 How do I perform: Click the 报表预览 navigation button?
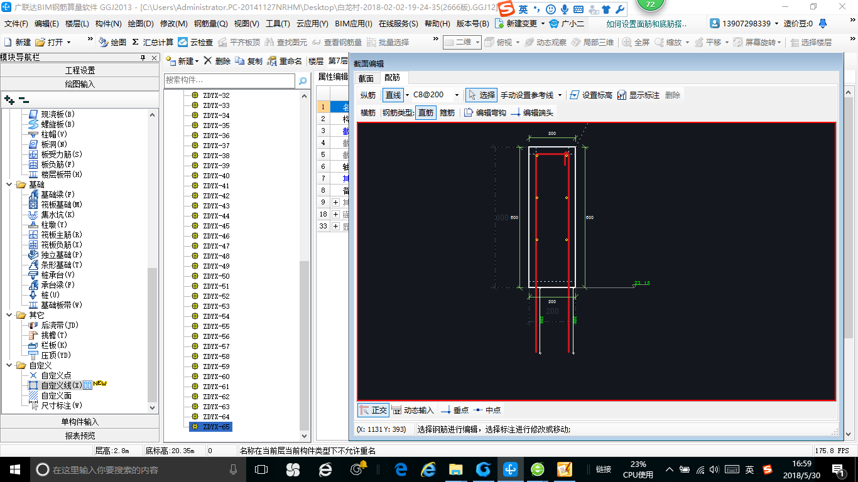(80, 436)
